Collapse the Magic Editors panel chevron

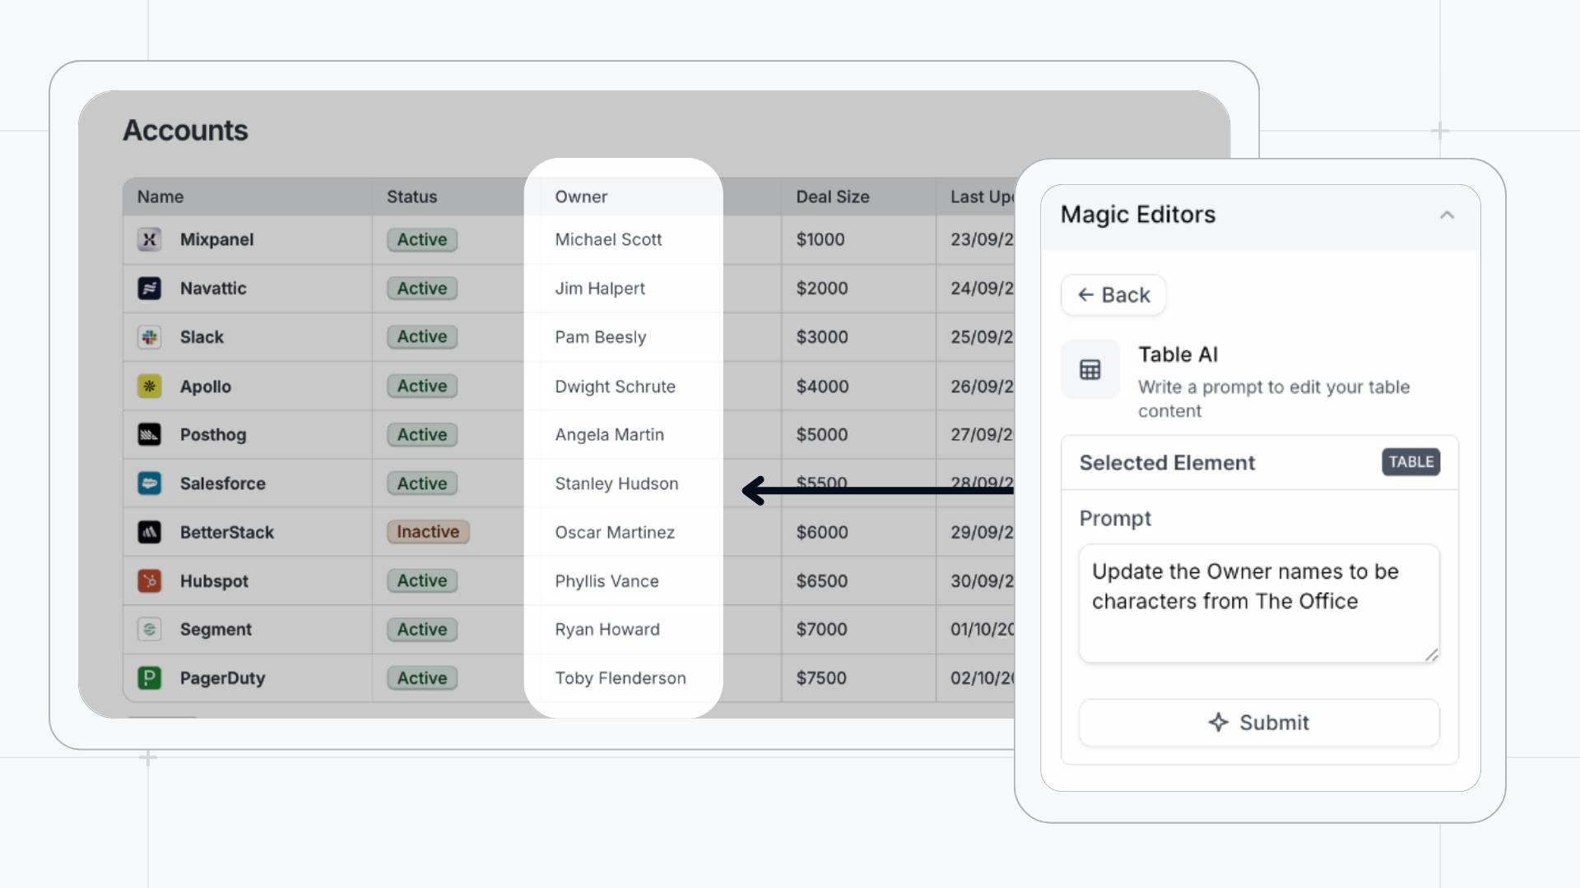pyautogui.click(x=1447, y=215)
